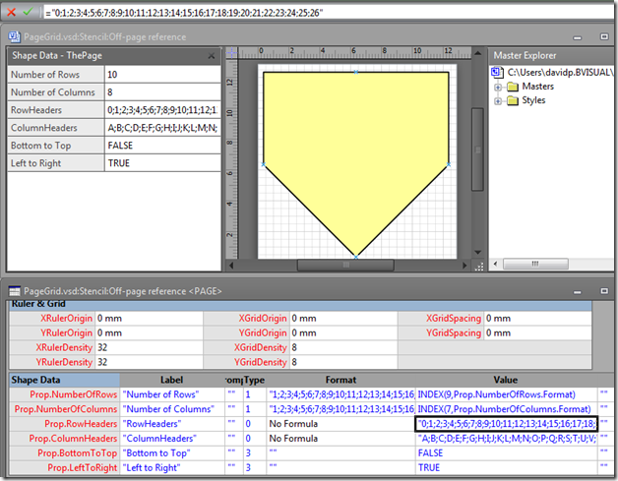Viewport: 618px width, 481px height.
Task: Click the Prop.NumberOfColumns Value cell with INDEX(7
Action: (506, 408)
